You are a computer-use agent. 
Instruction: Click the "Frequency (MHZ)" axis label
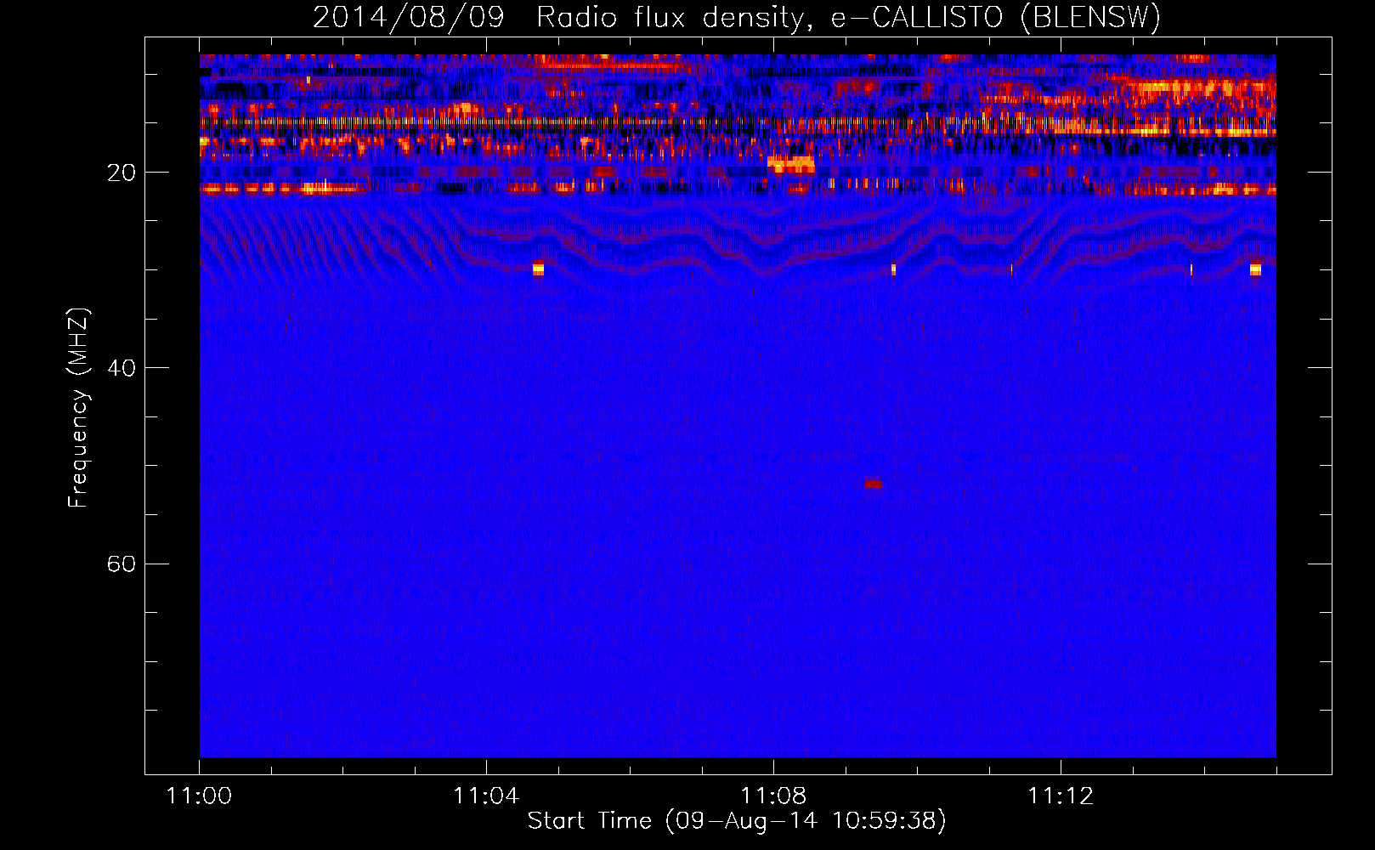tap(78, 408)
